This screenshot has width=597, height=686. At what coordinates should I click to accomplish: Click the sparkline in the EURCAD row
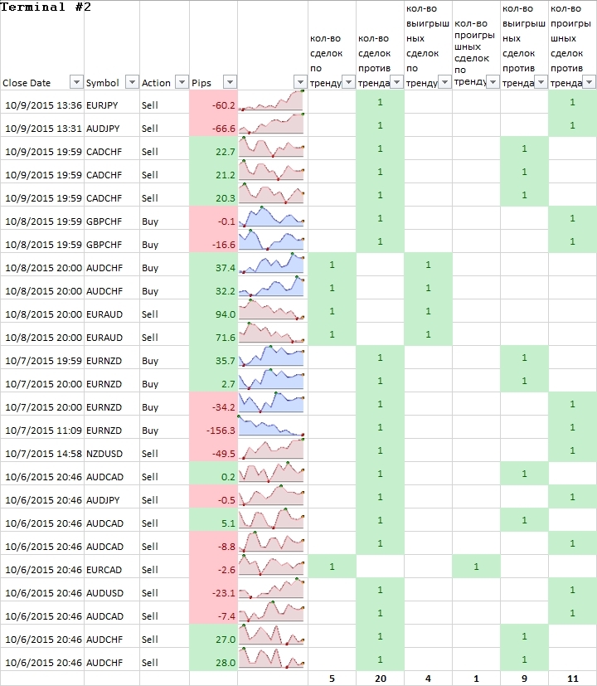coord(271,565)
